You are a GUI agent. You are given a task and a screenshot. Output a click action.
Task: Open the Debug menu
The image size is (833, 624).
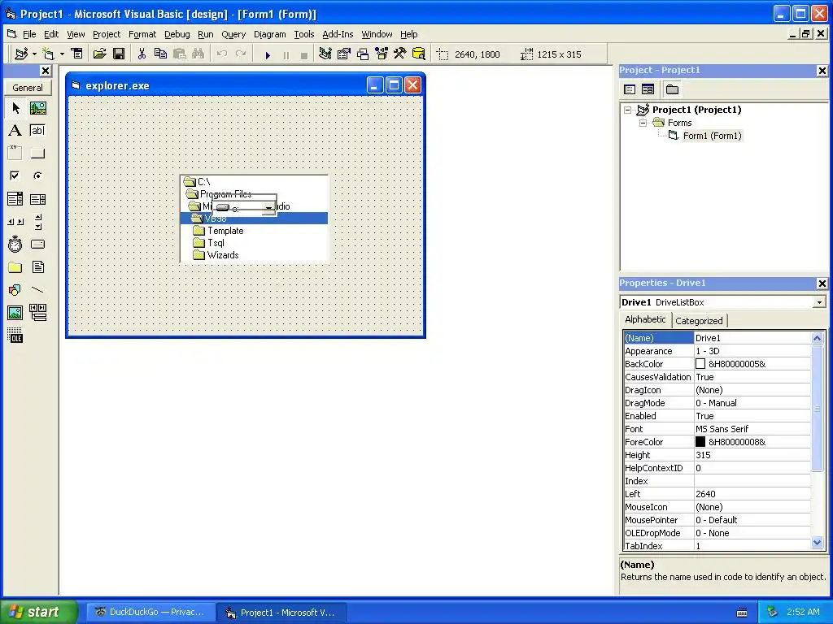(x=177, y=34)
